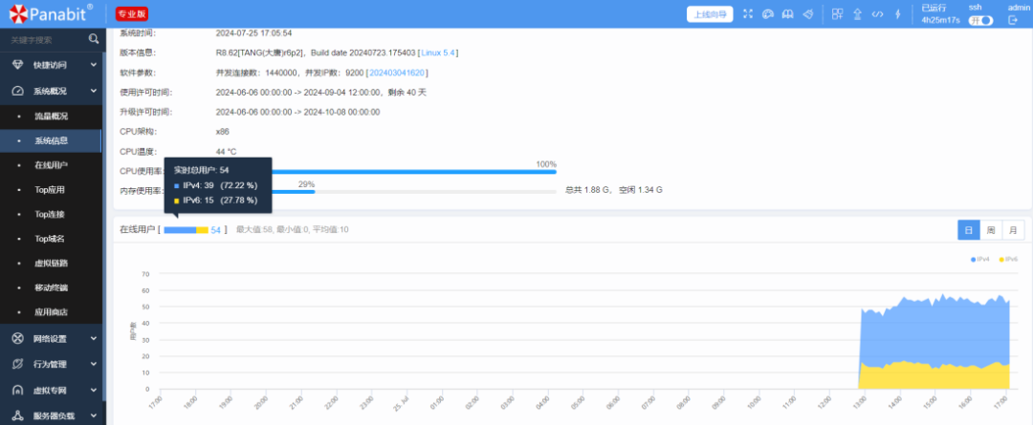Click the 网络设置 icon

[18, 338]
